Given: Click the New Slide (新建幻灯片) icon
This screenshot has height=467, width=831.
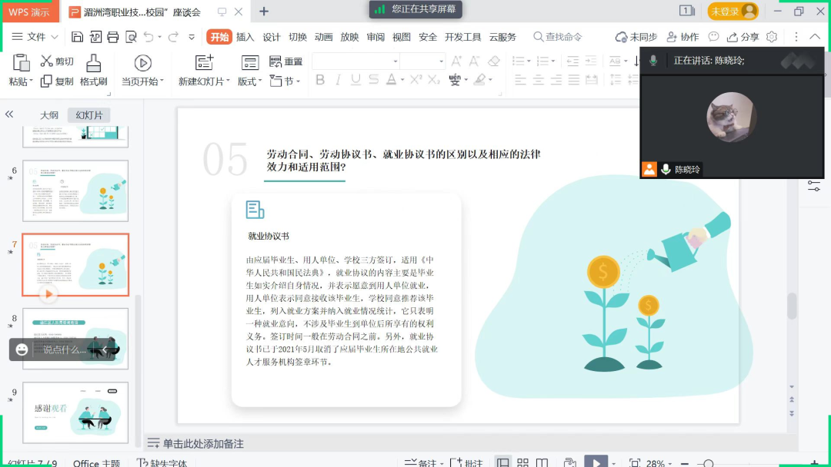Looking at the screenshot, I should pyautogui.click(x=204, y=62).
